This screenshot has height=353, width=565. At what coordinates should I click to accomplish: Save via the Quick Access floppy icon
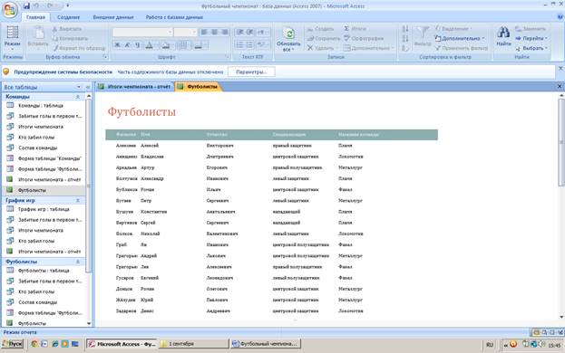click(x=26, y=5)
